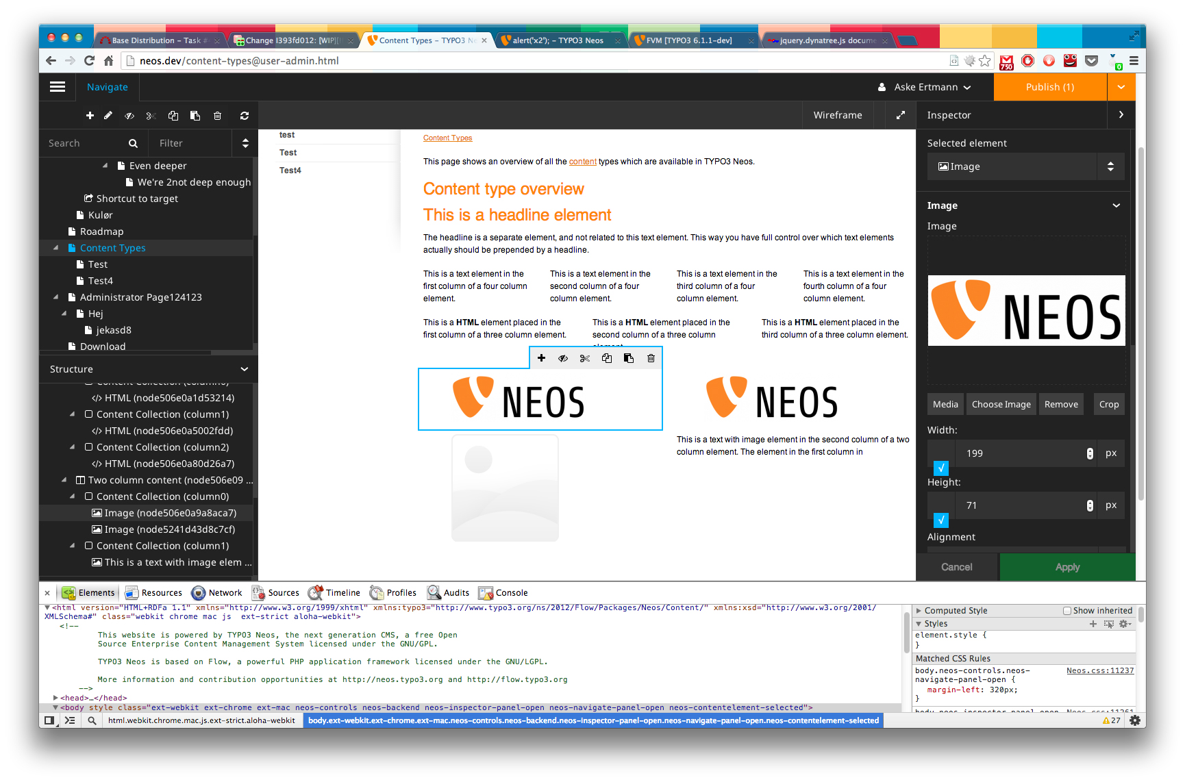The width and height of the screenshot is (1185, 782).
Task: Open the Aske Ertmann user menu
Action: (925, 87)
